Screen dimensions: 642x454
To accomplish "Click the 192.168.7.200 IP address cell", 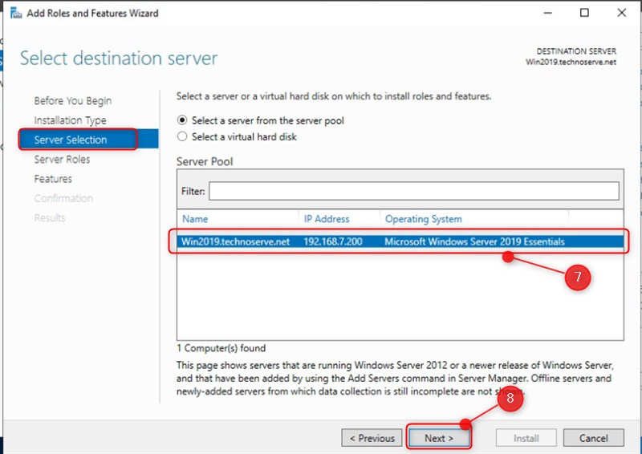I will coord(331,242).
